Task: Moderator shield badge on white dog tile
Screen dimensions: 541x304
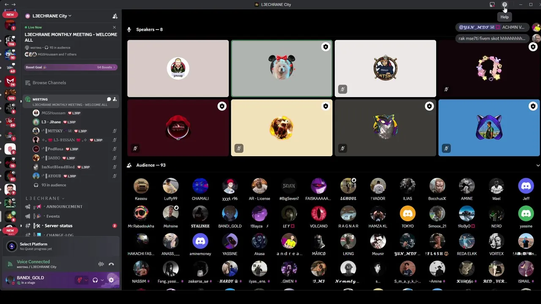Action: [x=325, y=47]
